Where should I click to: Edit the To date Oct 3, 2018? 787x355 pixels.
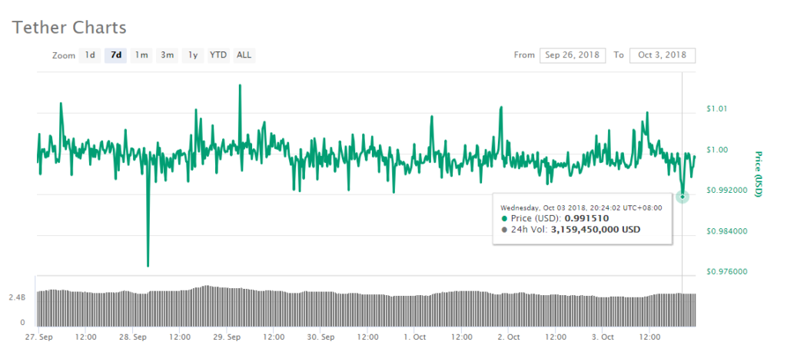pyautogui.click(x=662, y=55)
